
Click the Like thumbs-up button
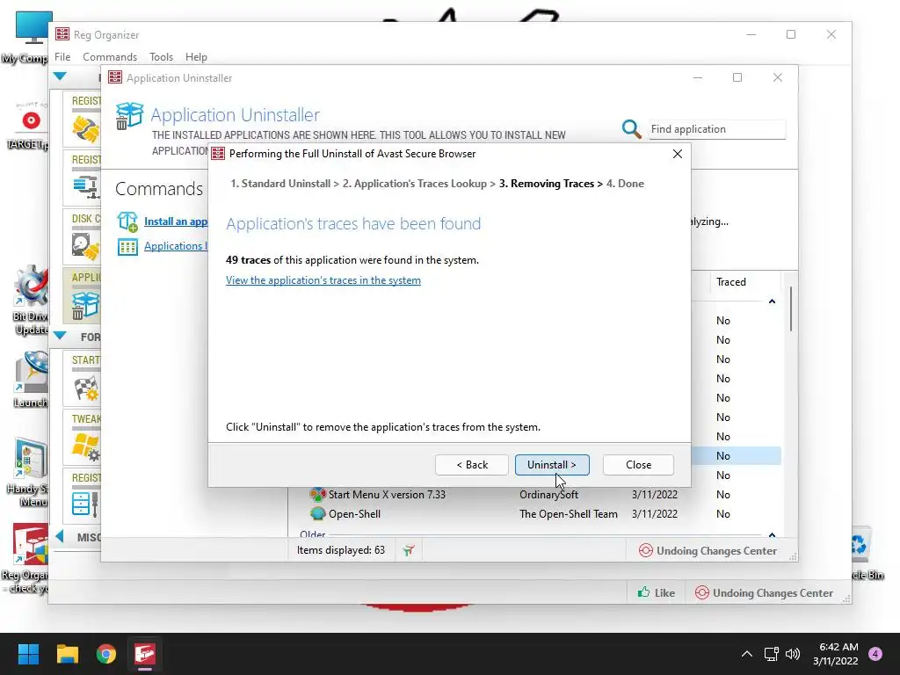pos(656,593)
